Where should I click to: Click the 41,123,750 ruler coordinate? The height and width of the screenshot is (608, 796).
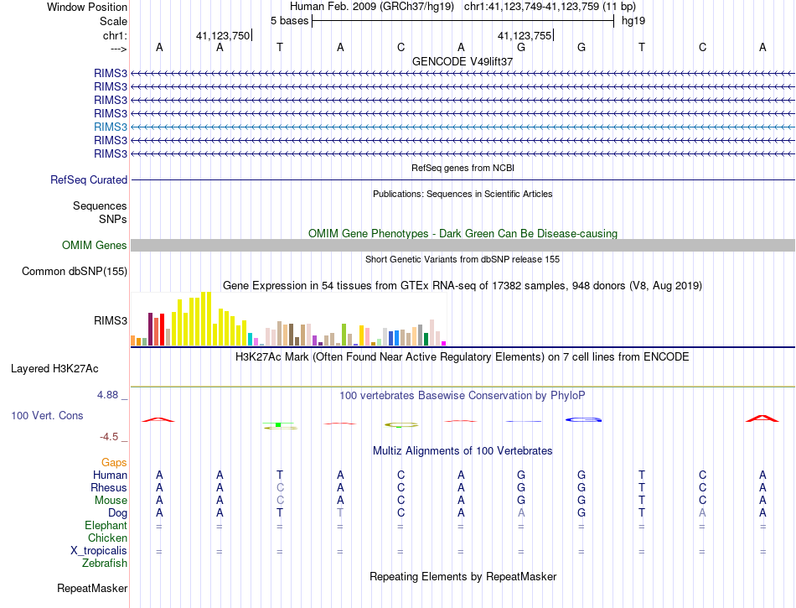pyautogui.click(x=223, y=35)
